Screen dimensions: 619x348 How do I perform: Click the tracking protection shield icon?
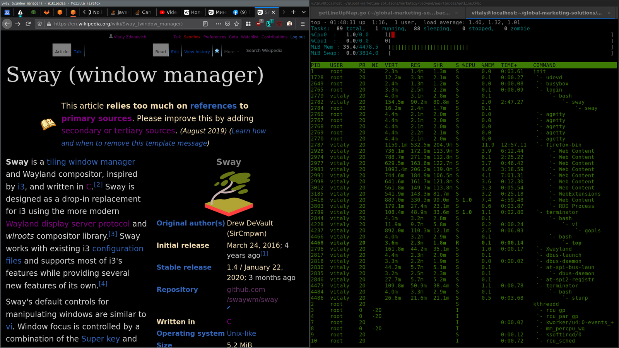point(40,24)
